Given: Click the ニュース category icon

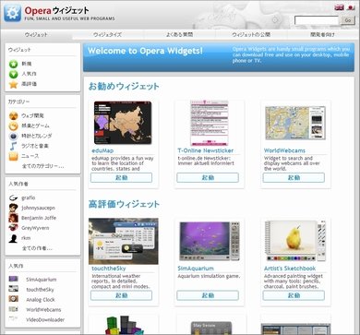Looking at the screenshot, I should (13, 156).
